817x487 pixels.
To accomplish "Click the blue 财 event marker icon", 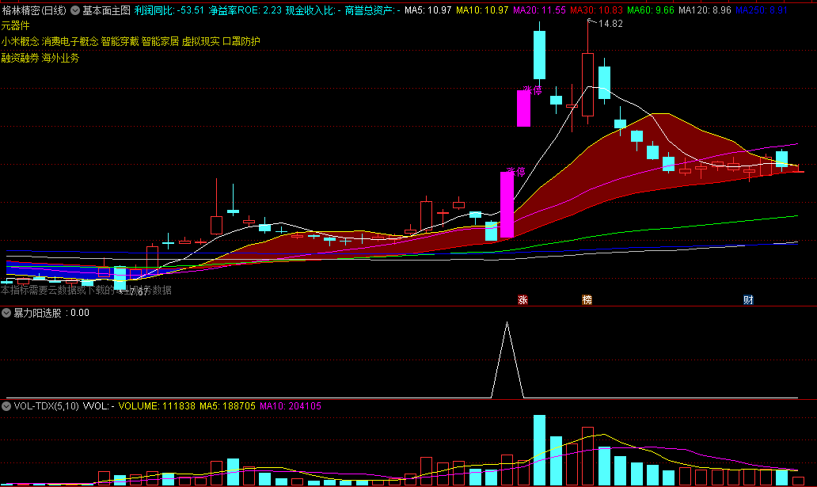I will click(748, 300).
